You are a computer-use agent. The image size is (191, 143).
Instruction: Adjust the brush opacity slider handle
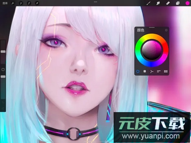(x=3, y=76)
